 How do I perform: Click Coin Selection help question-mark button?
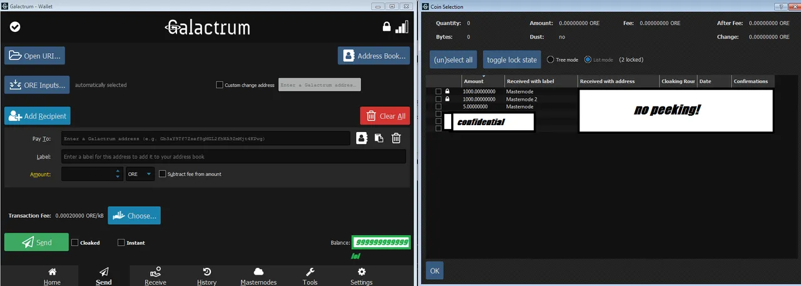click(781, 6)
